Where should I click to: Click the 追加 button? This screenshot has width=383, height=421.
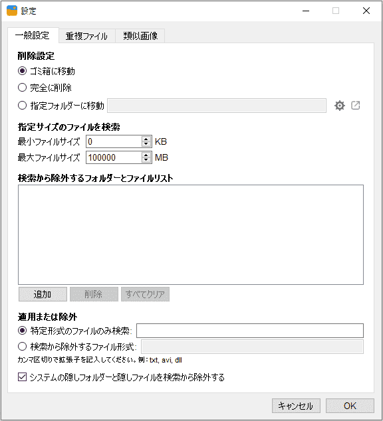[x=43, y=294]
